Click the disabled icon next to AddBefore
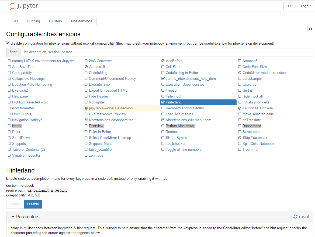 163,61
